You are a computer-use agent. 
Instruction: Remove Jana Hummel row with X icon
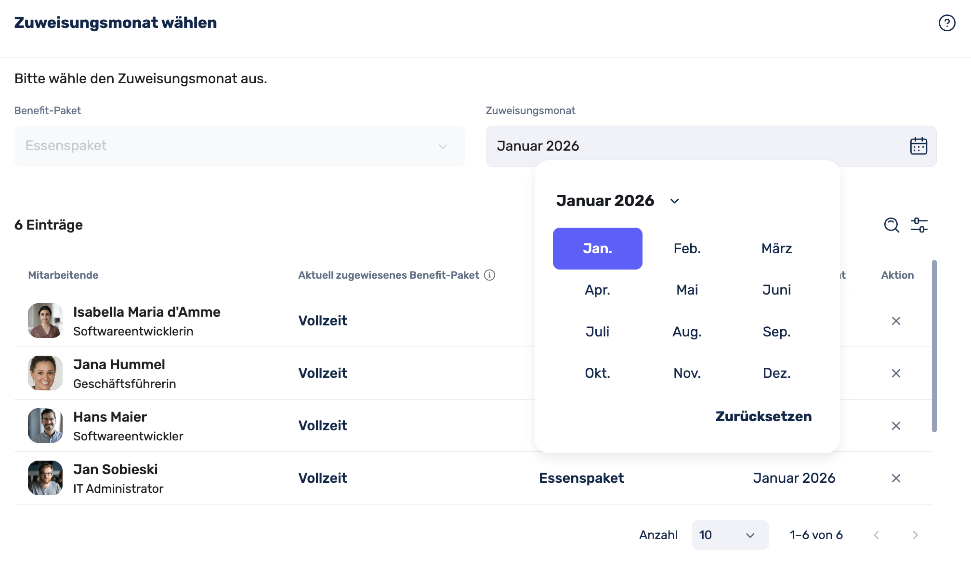click(x=896, y=374)
